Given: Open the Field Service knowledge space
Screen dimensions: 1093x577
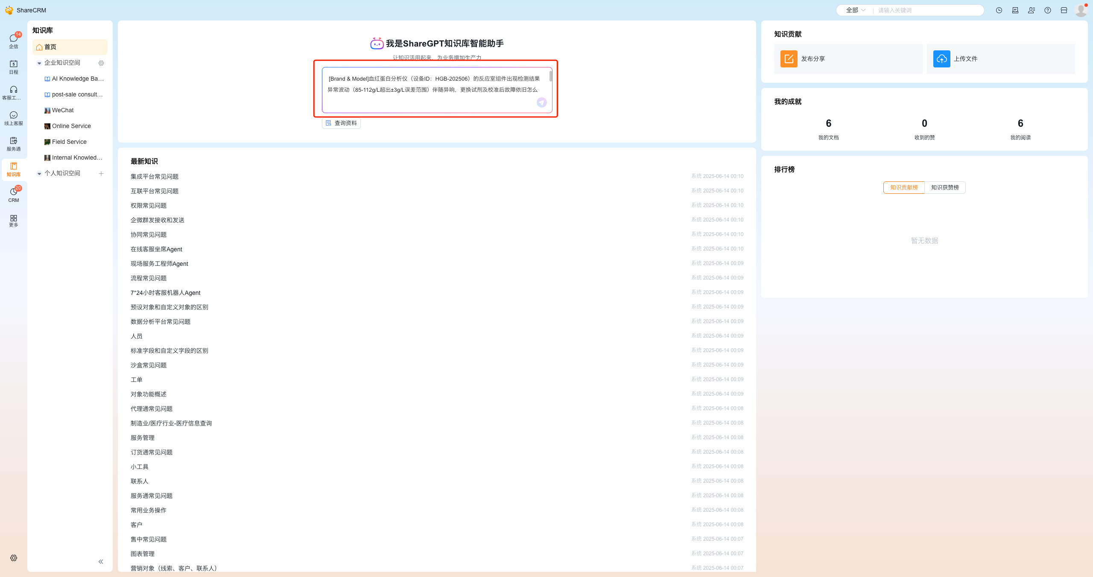Looking at the screenshot, I should [69, 142].
